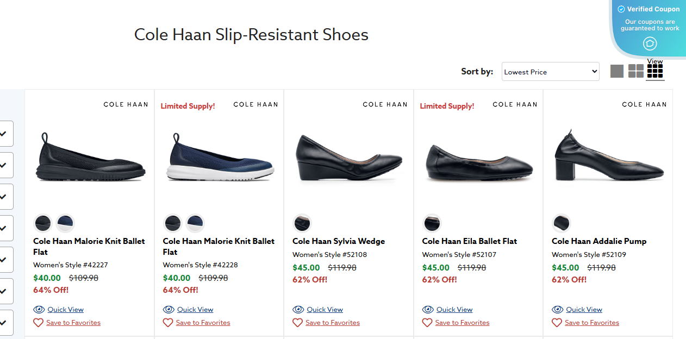Image resolution: width=686 pixels, height=339 pixels.
Task: Open Quick View link for Malorie Knit #42228
Action: (195, 309)
